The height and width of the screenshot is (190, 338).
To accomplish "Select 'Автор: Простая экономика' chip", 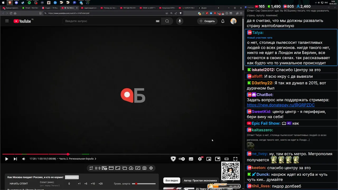I will (x=200, y=180).
